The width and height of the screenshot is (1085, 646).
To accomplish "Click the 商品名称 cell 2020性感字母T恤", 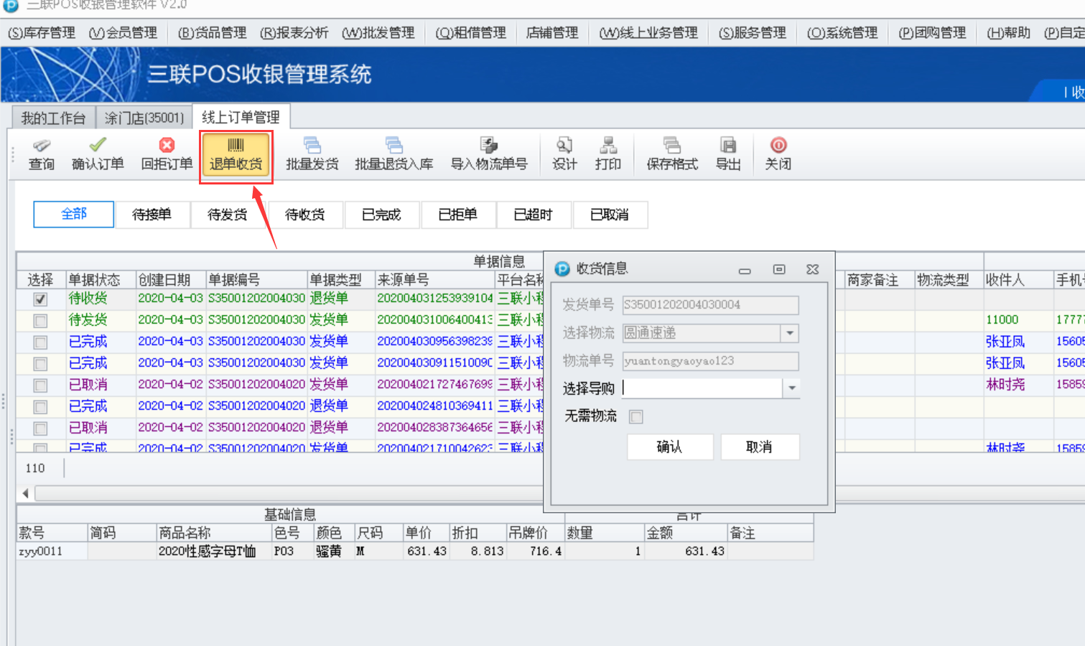I will click(213, 551).
